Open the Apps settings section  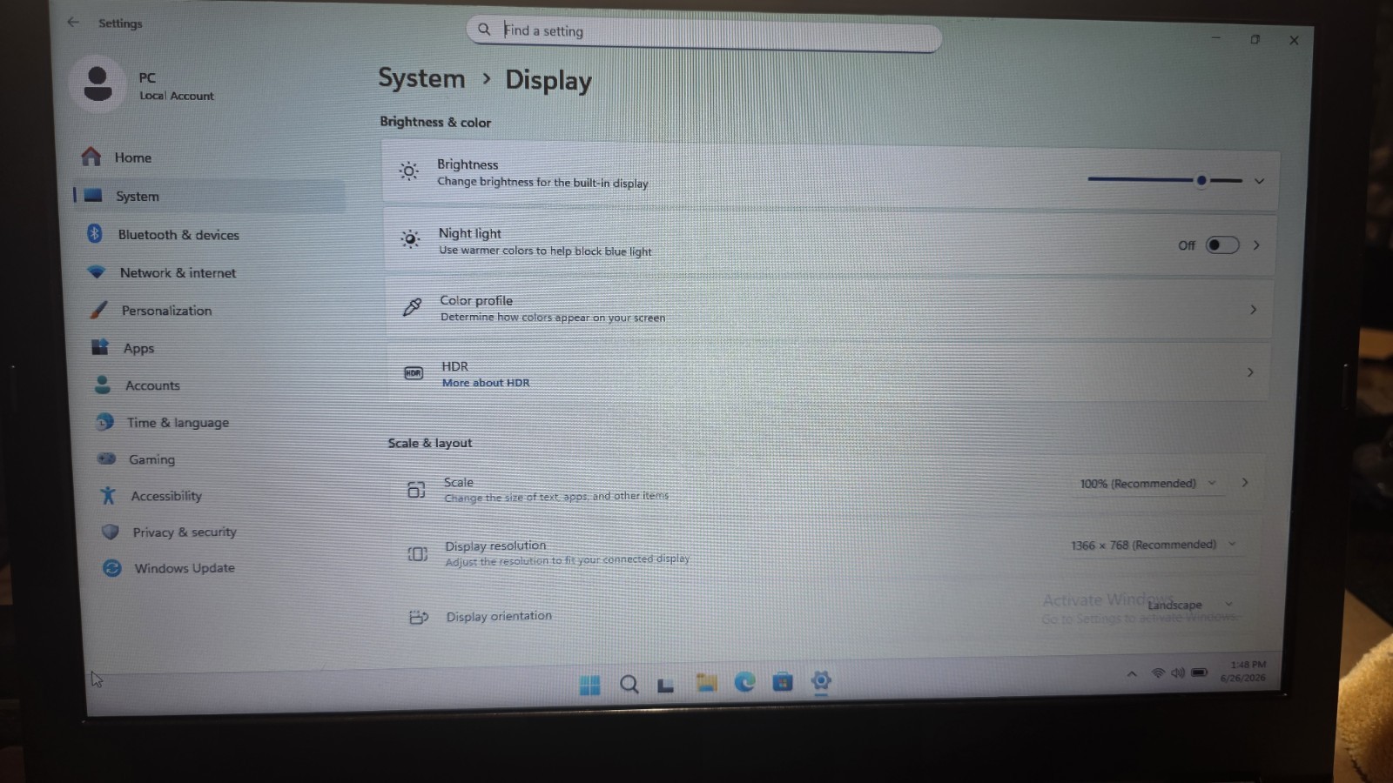point(138,348)
